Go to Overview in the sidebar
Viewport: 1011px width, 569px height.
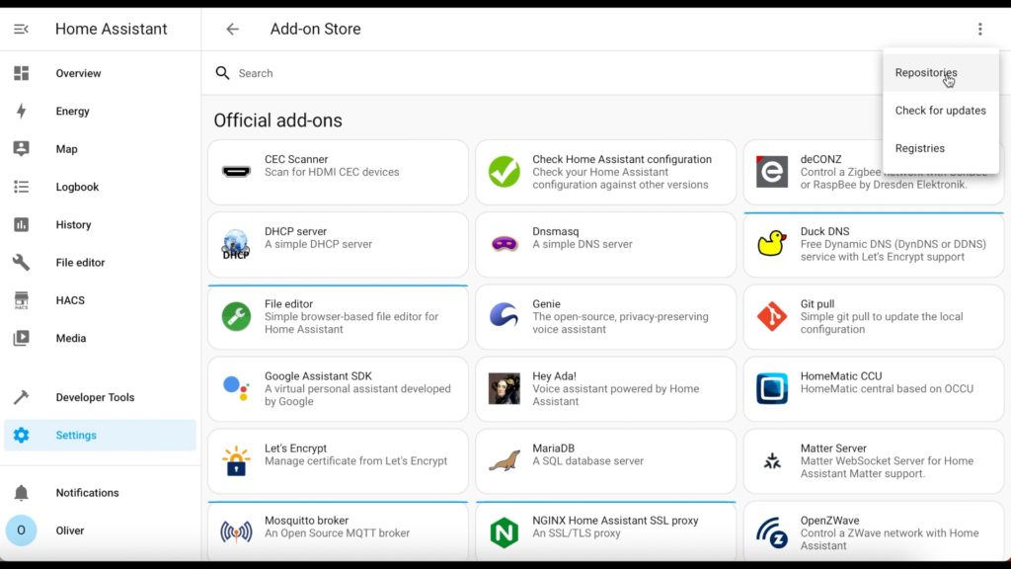[100, 73]
